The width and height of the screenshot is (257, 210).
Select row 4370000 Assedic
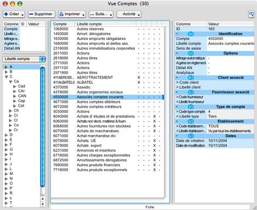[107, 87]
